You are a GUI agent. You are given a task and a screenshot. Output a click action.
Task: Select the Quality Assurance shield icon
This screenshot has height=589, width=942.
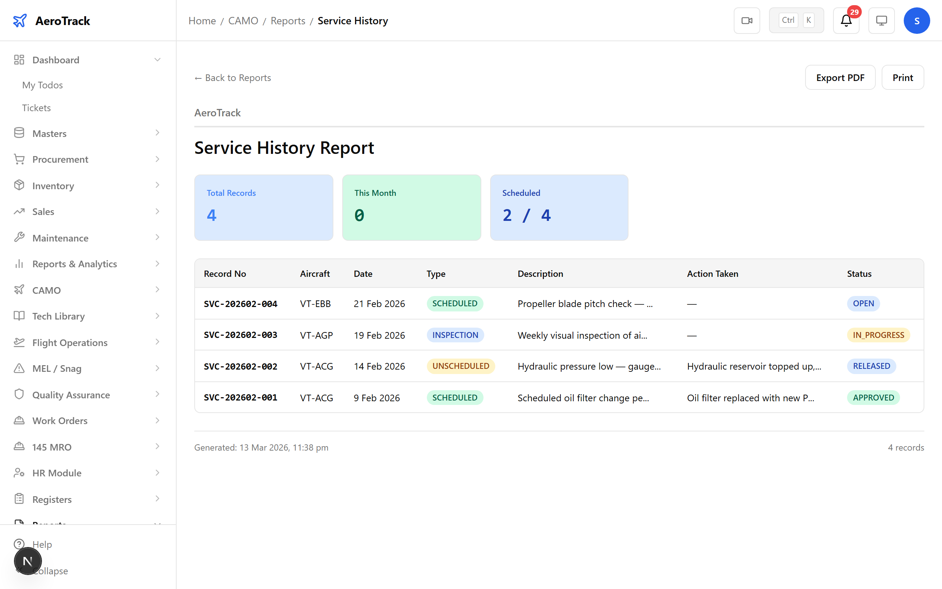tap(19, 394)
